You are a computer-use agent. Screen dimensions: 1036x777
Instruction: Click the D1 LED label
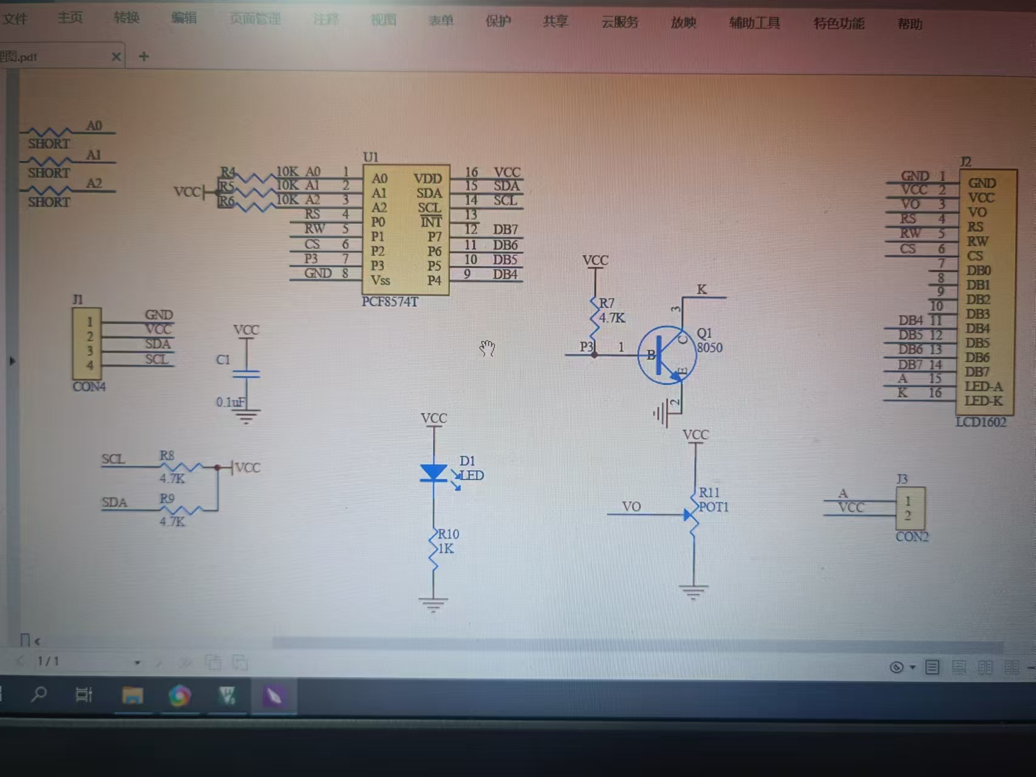click(x=471, y=468)
